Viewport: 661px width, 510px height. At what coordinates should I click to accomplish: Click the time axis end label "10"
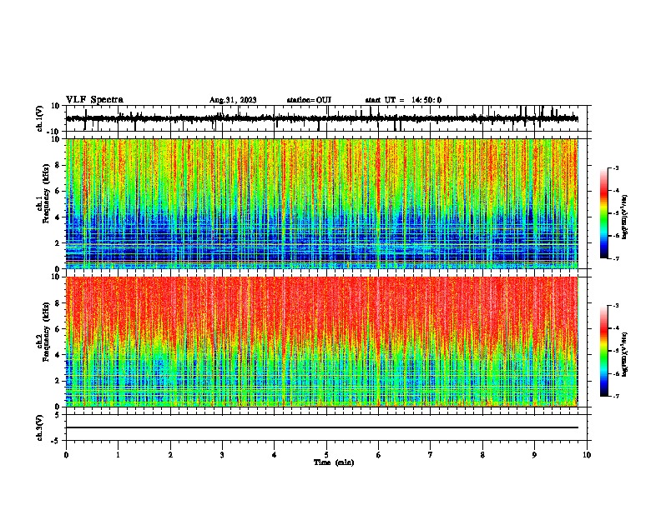tap(587, 455)
